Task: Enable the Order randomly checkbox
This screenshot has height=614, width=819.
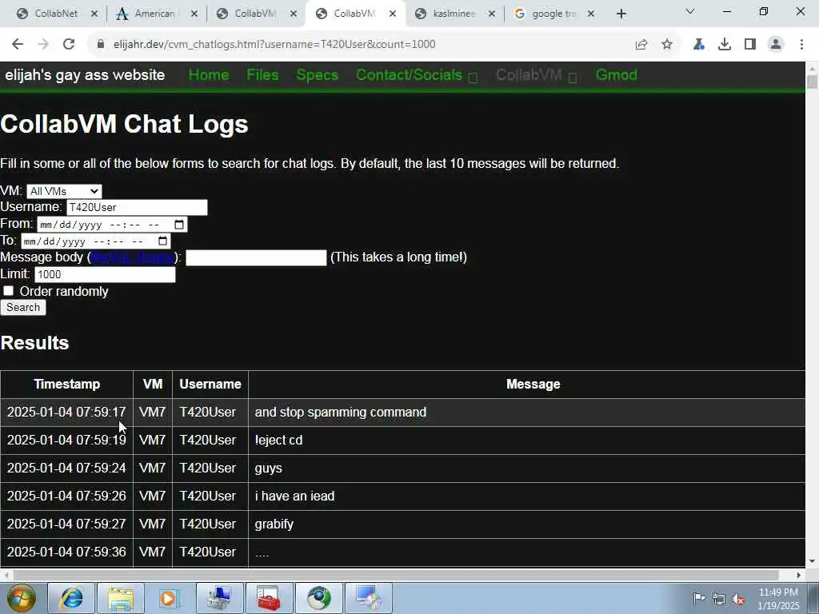Action: [8, 291]
